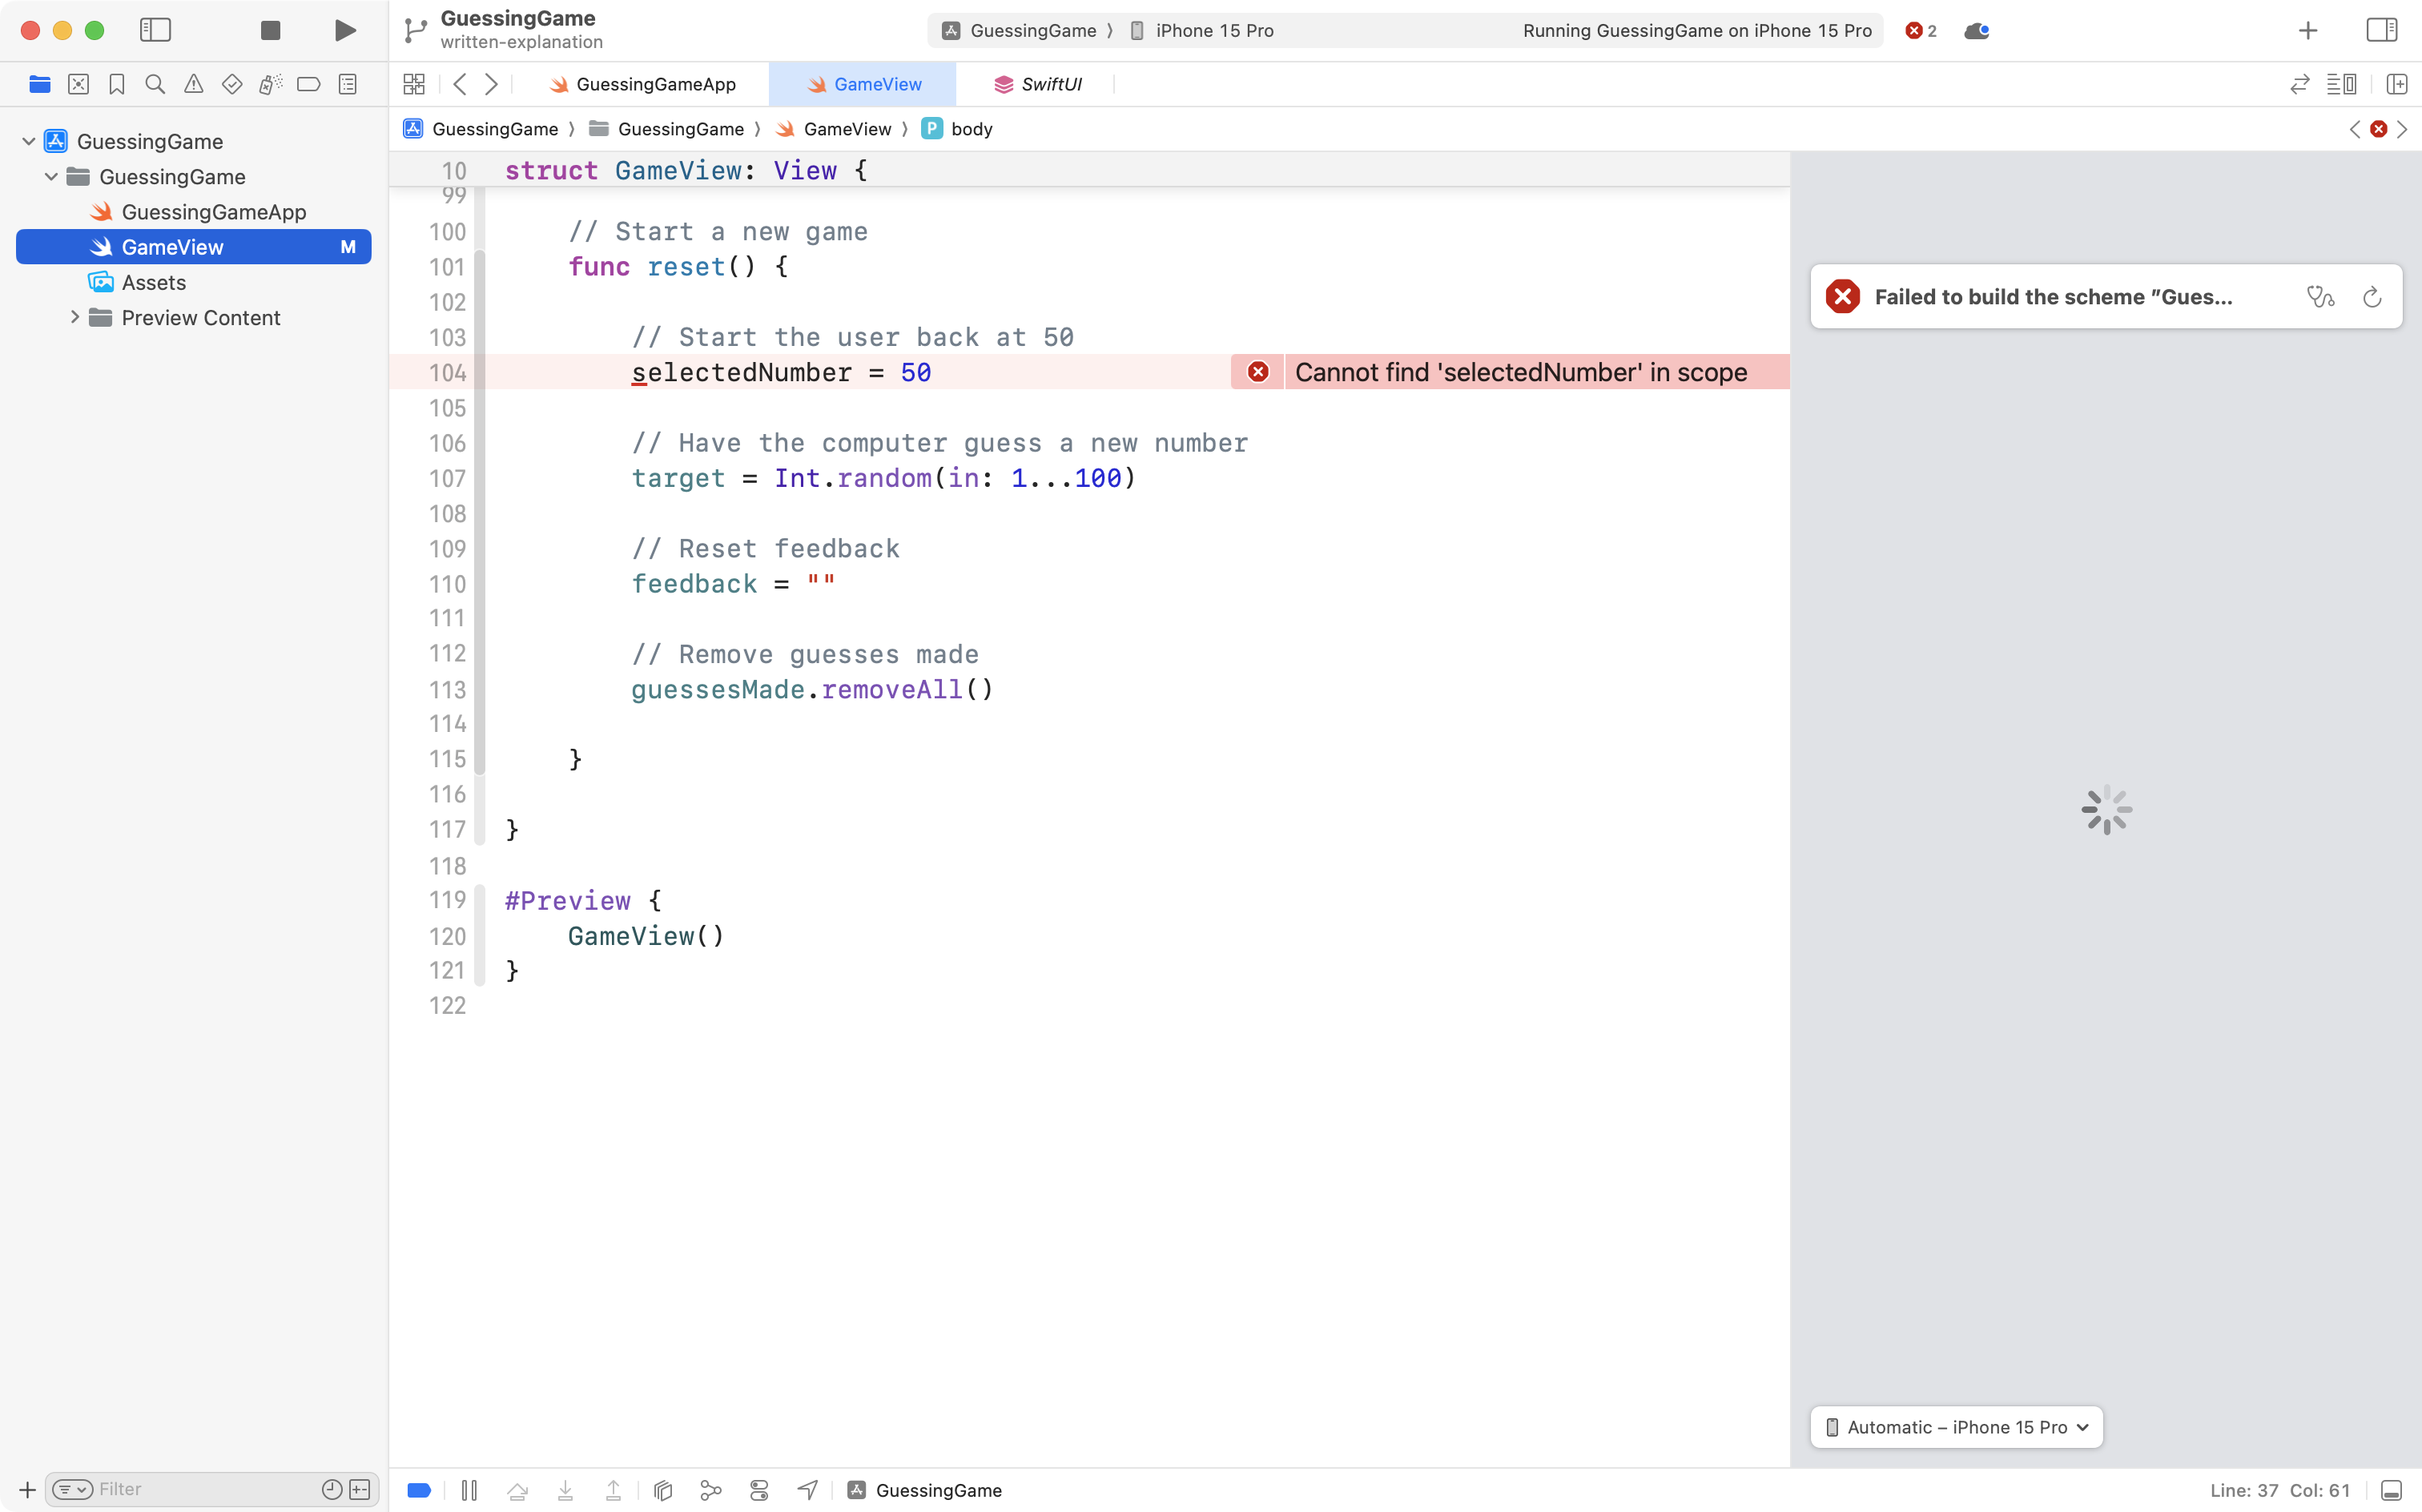2422x1512 pixels.
Task: Click the selectedNumber scope error message
Action: (1520, 372)
